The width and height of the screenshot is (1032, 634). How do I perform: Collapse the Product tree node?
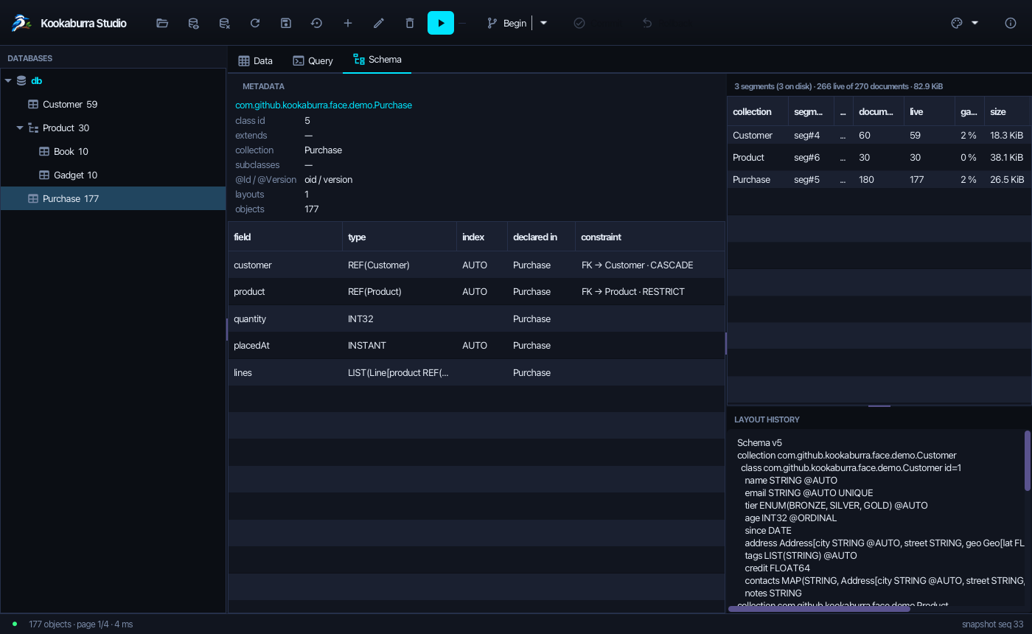coord(20,128)
